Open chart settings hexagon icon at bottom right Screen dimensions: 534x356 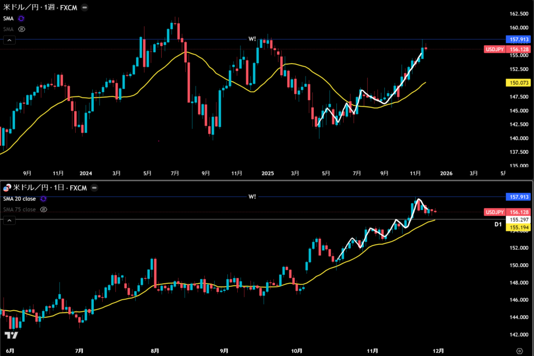coord(519,350)
